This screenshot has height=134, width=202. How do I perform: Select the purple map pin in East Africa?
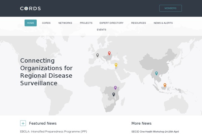115,88
